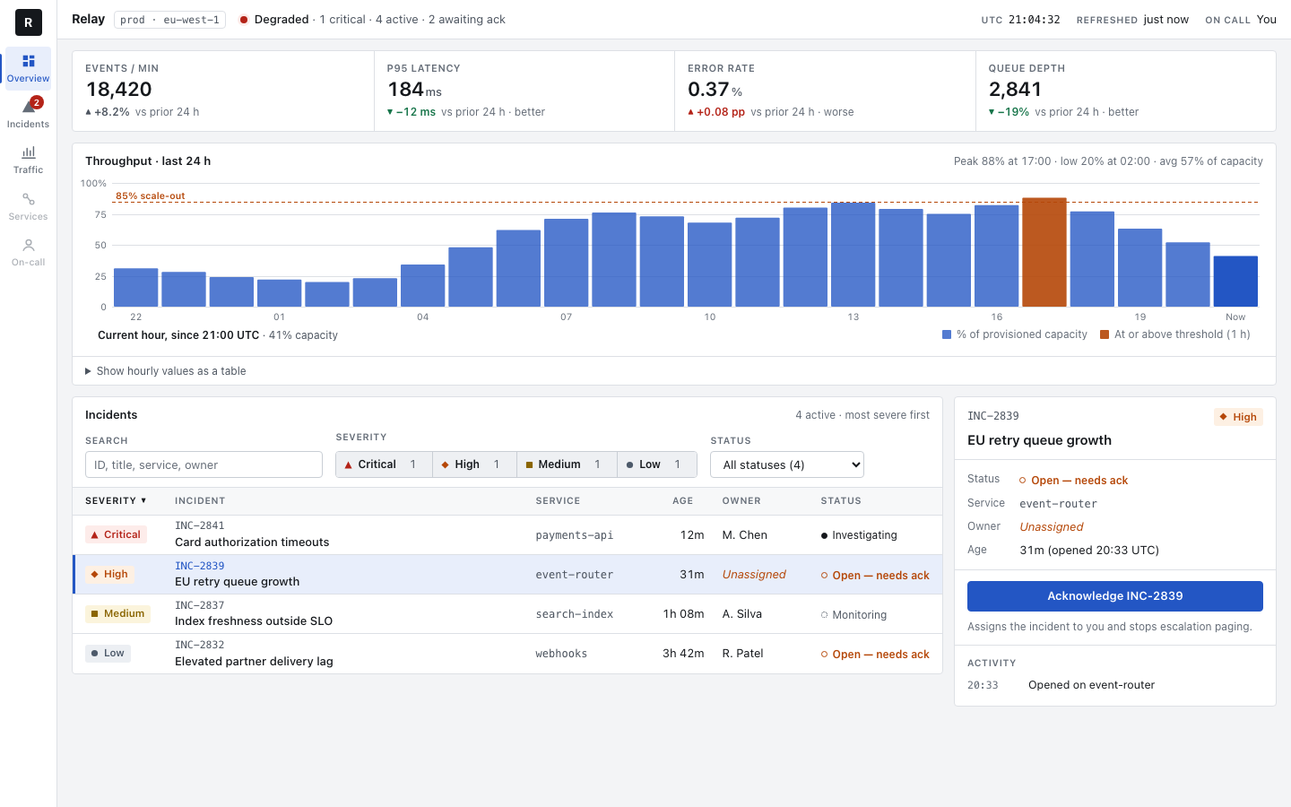Expand Show hourly values as a table

pyautogui.click(x=165, y=371)
